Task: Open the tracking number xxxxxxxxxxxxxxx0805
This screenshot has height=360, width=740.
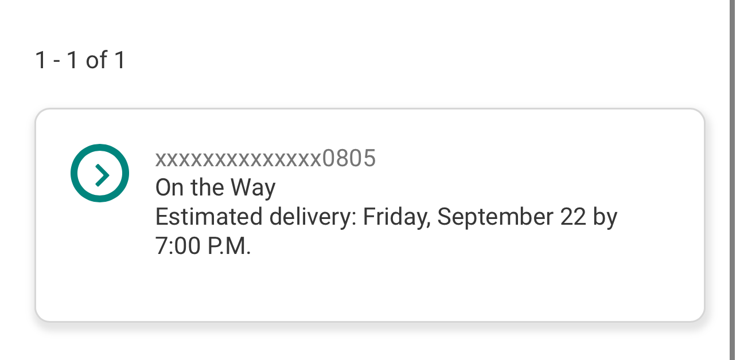Action: pos(265,158)
